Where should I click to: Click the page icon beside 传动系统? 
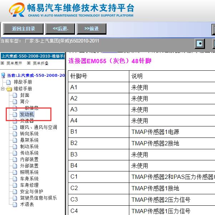15,153
